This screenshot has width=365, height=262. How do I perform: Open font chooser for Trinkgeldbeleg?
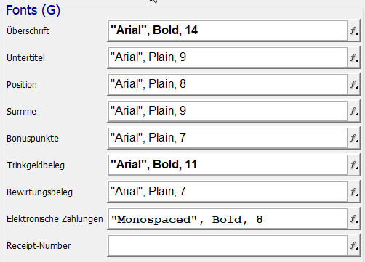pyautogui.click(x=354, y=165)
